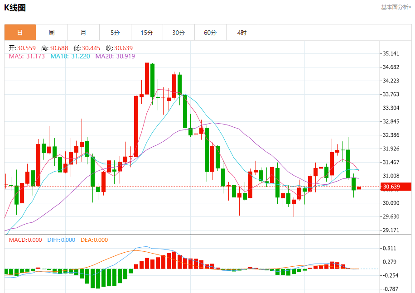
Task: Click the 34.682 price axis label
Action: (x=391, y=67)
